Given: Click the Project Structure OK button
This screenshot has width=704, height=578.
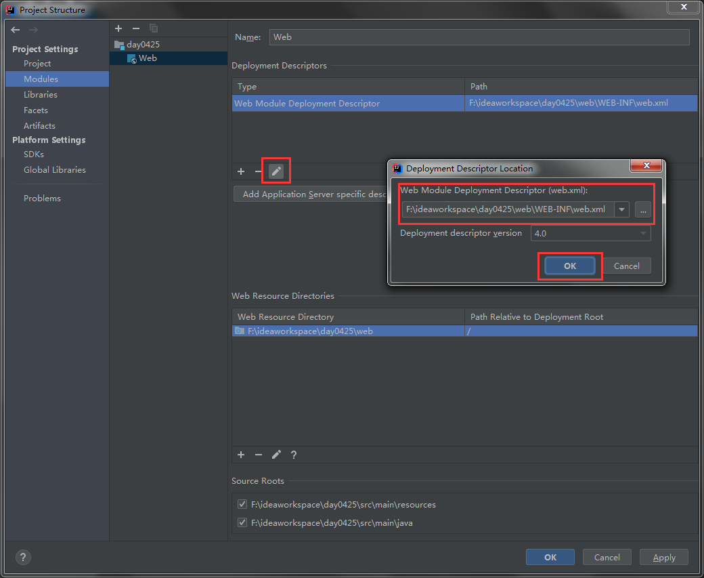Looking at the screenshot, I should [550, 557].
